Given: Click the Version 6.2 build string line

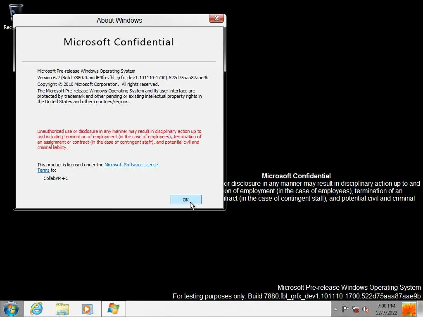Looking at the screenshot, I should coord(123,78).
